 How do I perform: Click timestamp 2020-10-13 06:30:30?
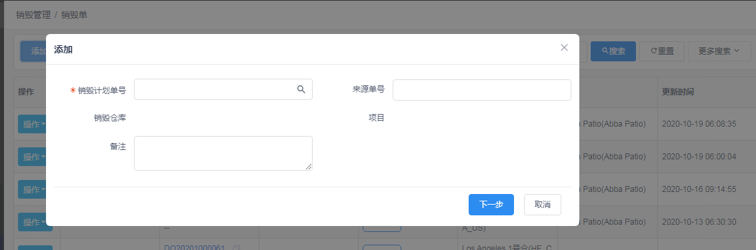point(699,222)
